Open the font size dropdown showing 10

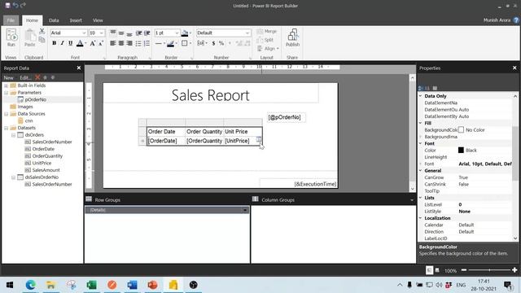click(x=101, y=33)
